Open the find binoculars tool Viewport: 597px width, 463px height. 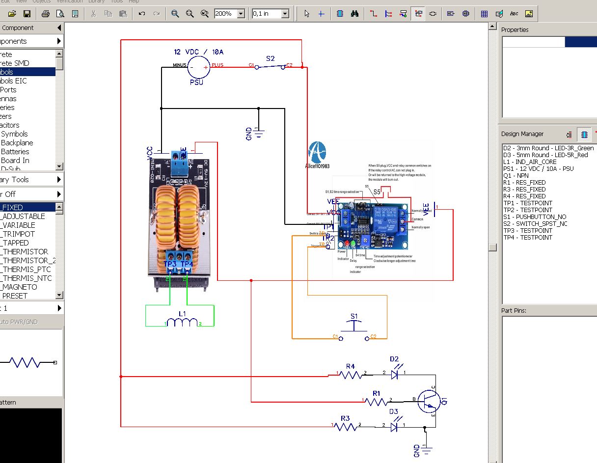point(354,14)
